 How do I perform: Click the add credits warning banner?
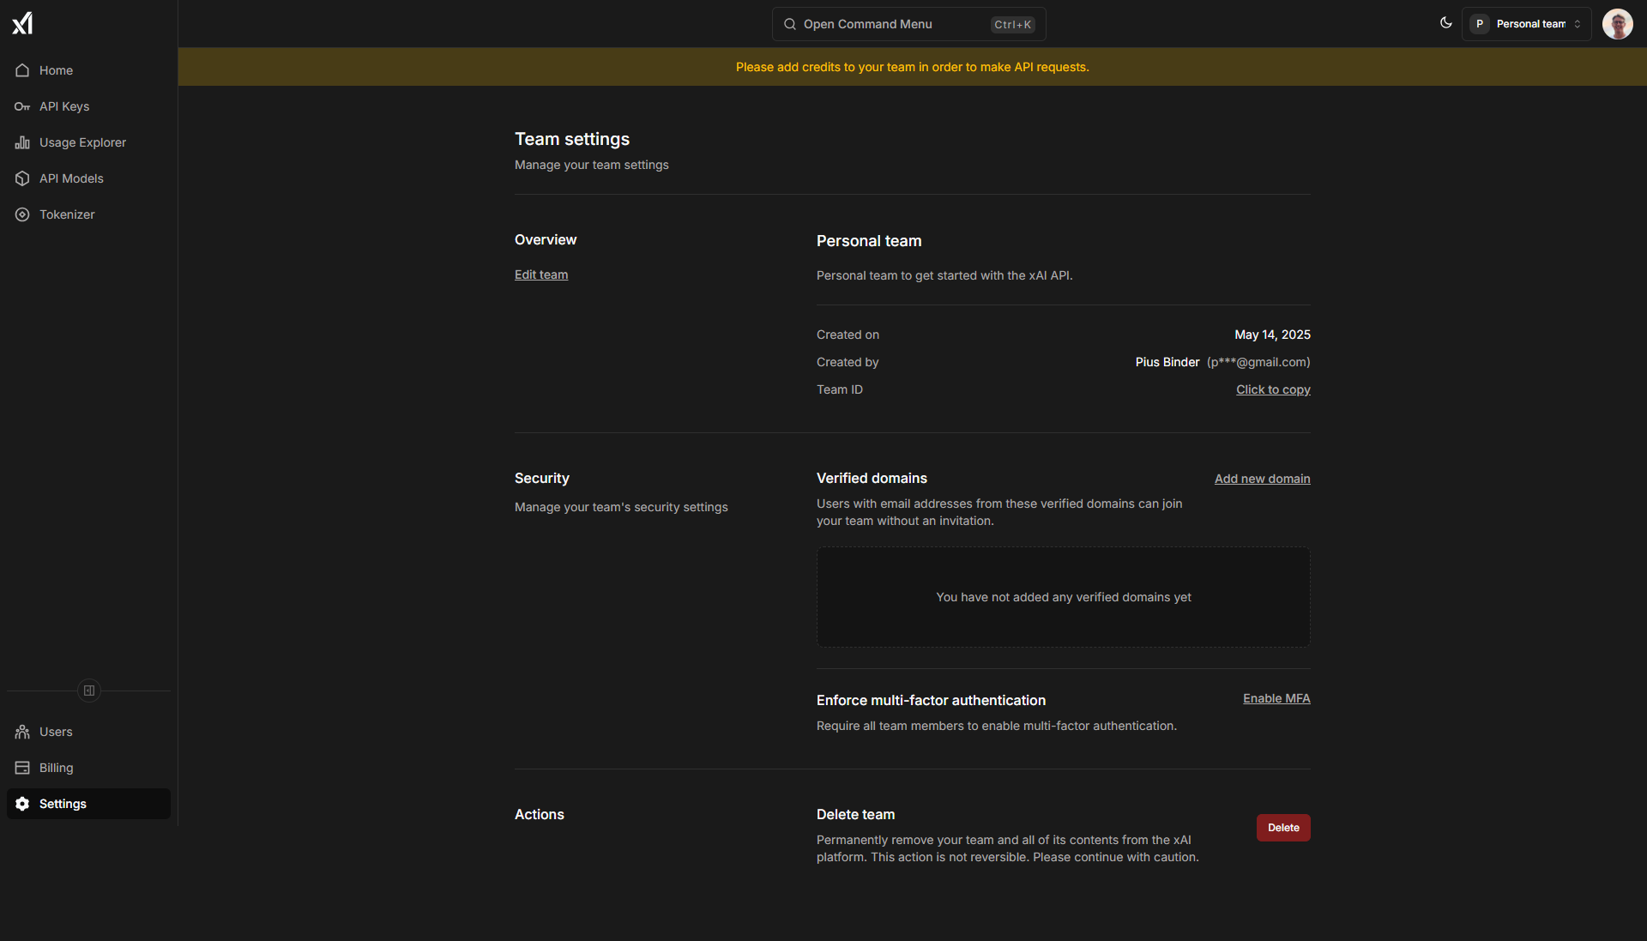(912, 67)
